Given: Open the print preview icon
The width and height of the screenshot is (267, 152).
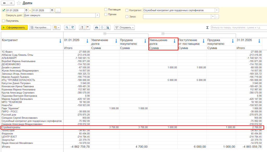Looking at the screenshot, I should [108, 27].
